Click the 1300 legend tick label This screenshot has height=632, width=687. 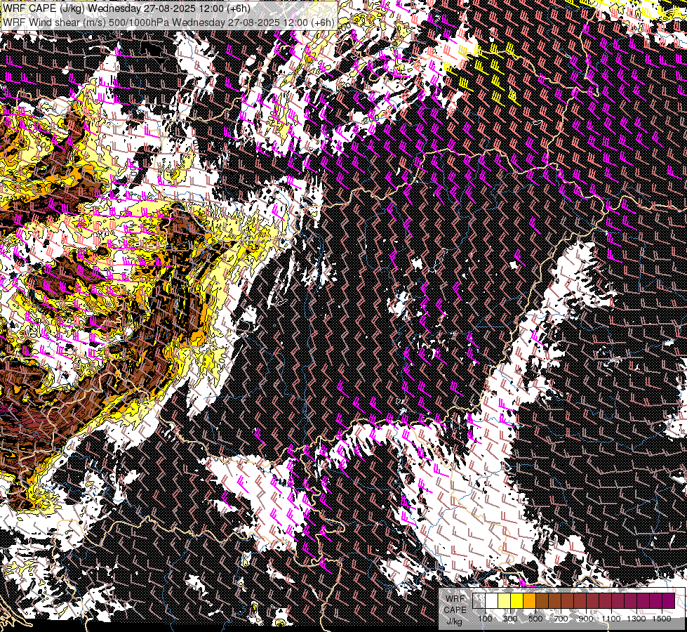click(636, 619)
